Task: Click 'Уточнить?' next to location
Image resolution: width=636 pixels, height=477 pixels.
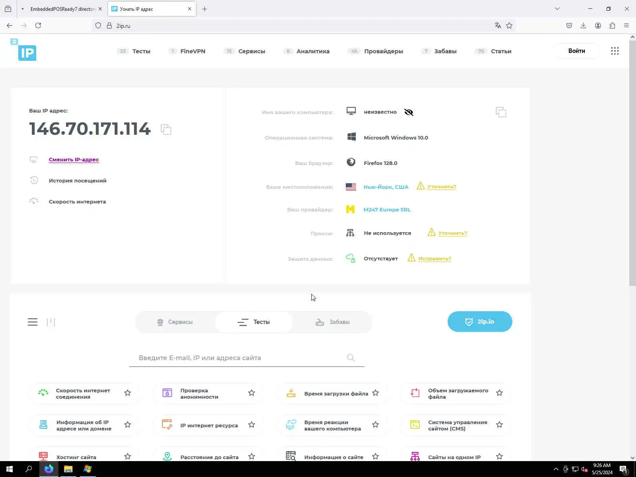Action: 442,187
